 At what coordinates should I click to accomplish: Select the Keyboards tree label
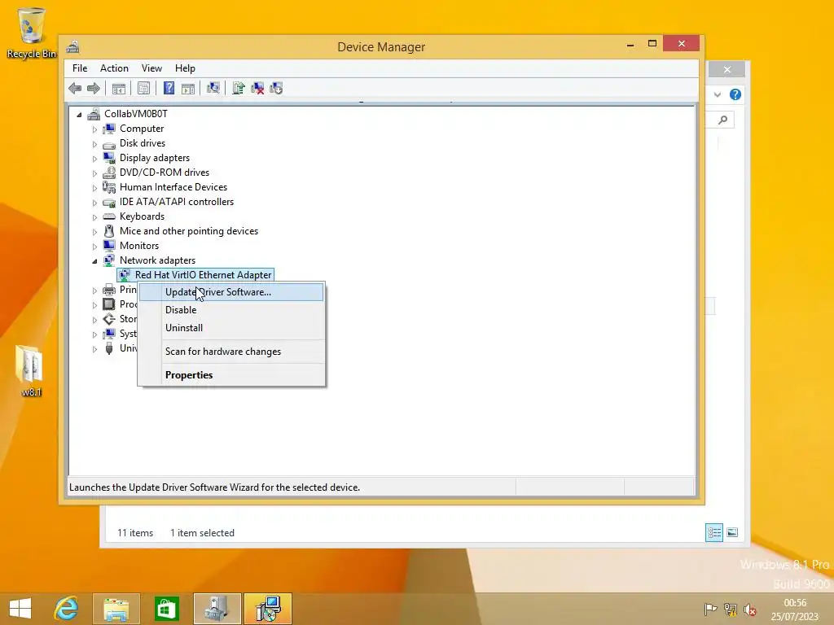[x=142, y=216]
